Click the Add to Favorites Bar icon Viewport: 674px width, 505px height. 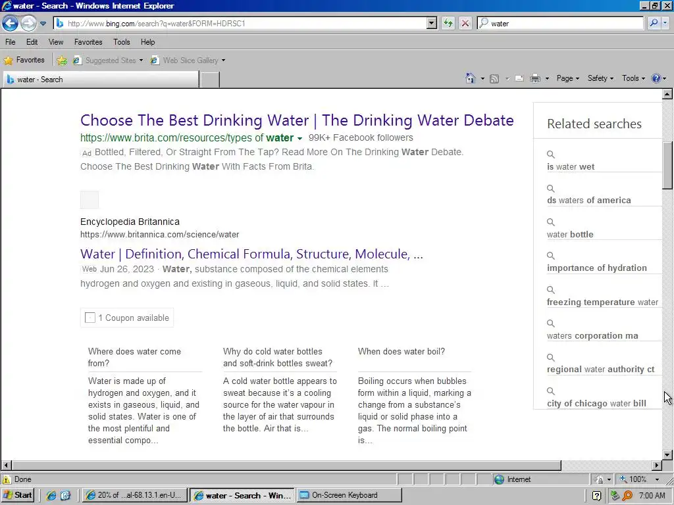[62, 60]
